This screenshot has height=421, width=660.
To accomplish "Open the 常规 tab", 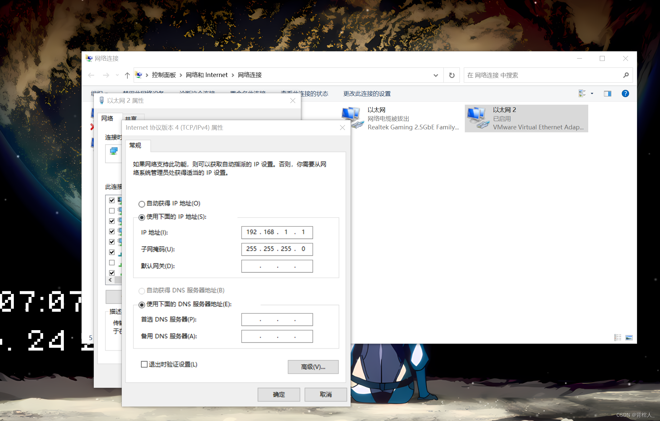I will (135, 145).
